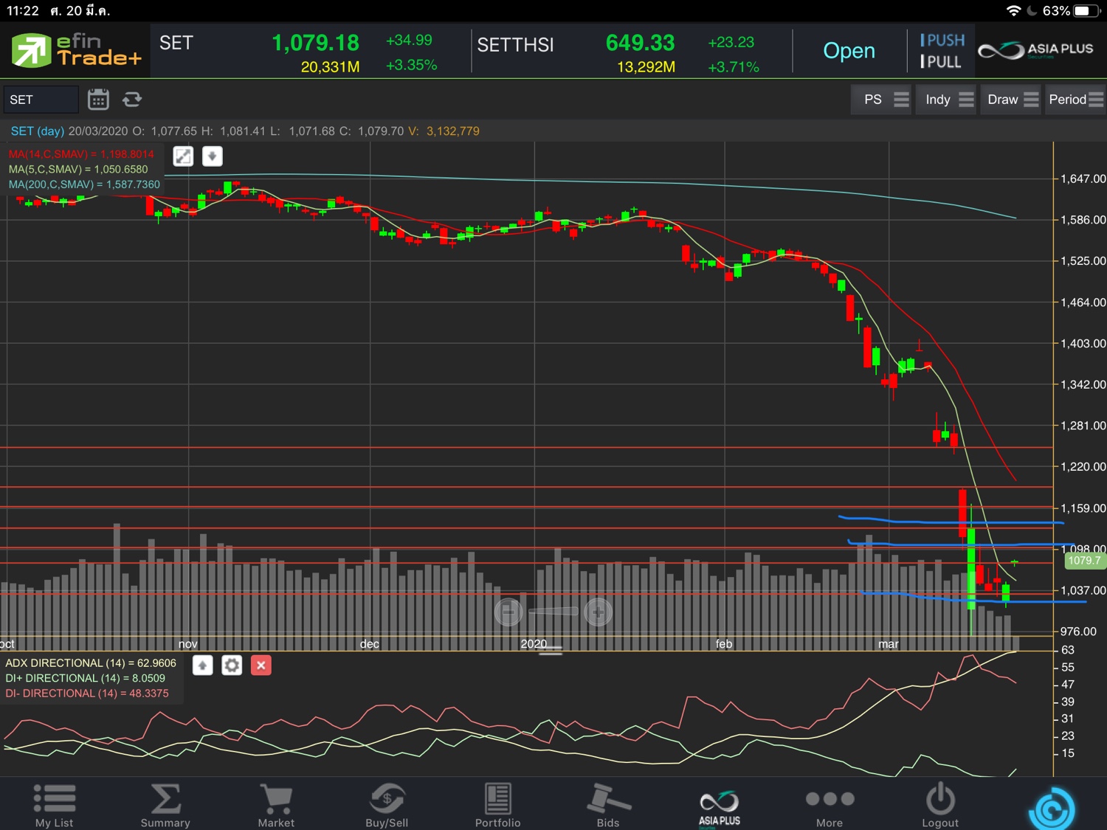
Task: Tap Logout power icon
Action: (x=940, y=805)
